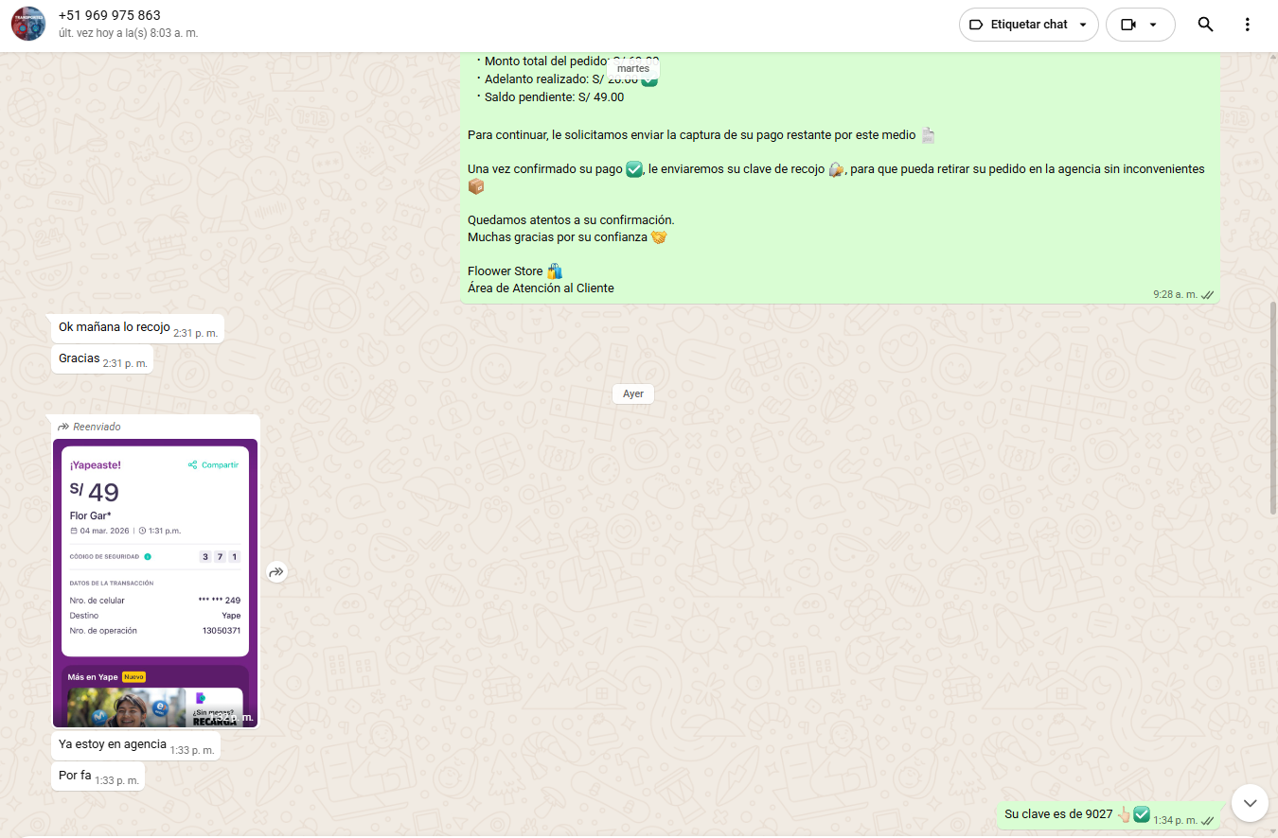Click the forward icon beside Yape image

point(275,572)
